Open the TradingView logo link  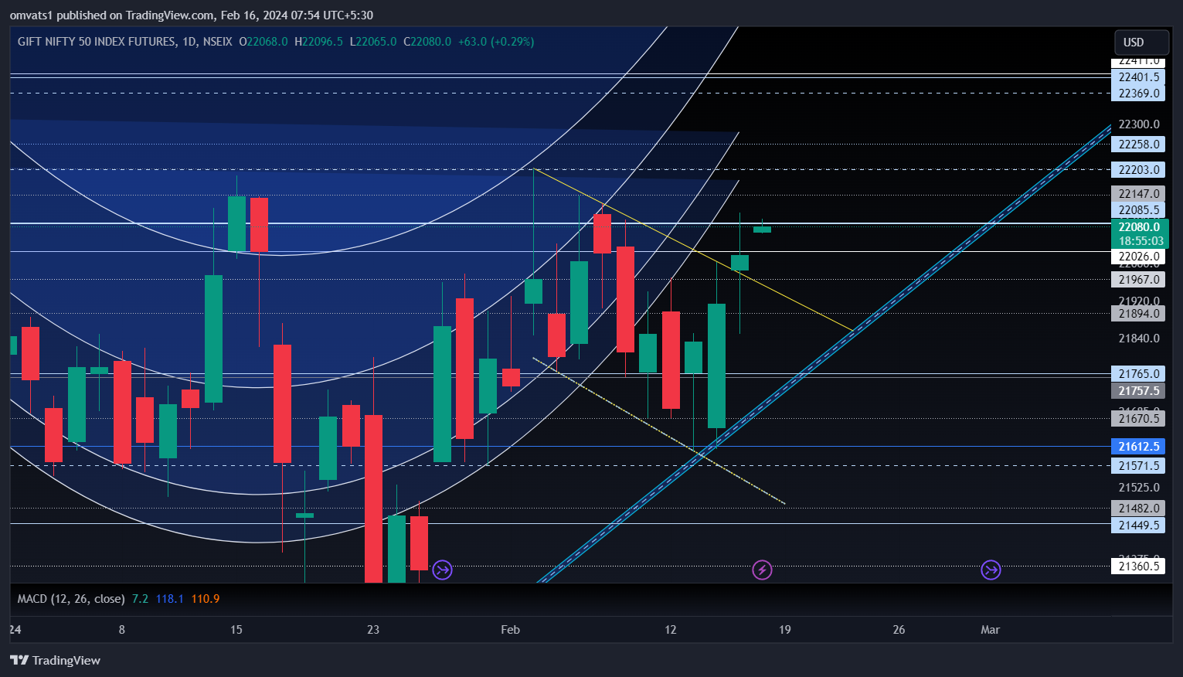click(x=56, y=660)
